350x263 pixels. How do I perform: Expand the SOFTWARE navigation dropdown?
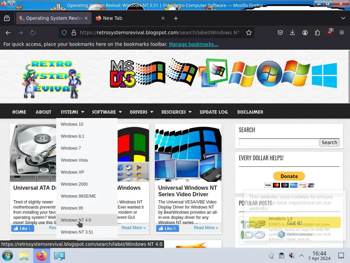pyautogui.click(x=107, y=112)
